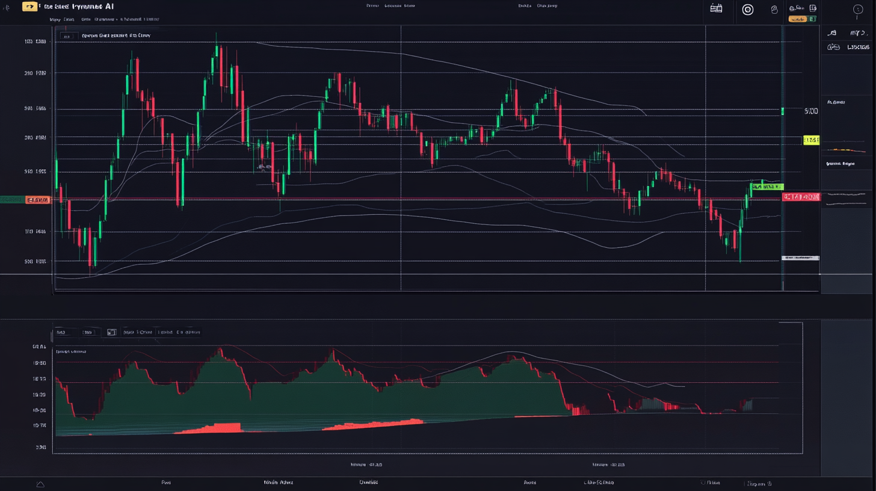Open the user profile icon at top-right
Screen dimensions: 876x491
[x=857, y=8]
